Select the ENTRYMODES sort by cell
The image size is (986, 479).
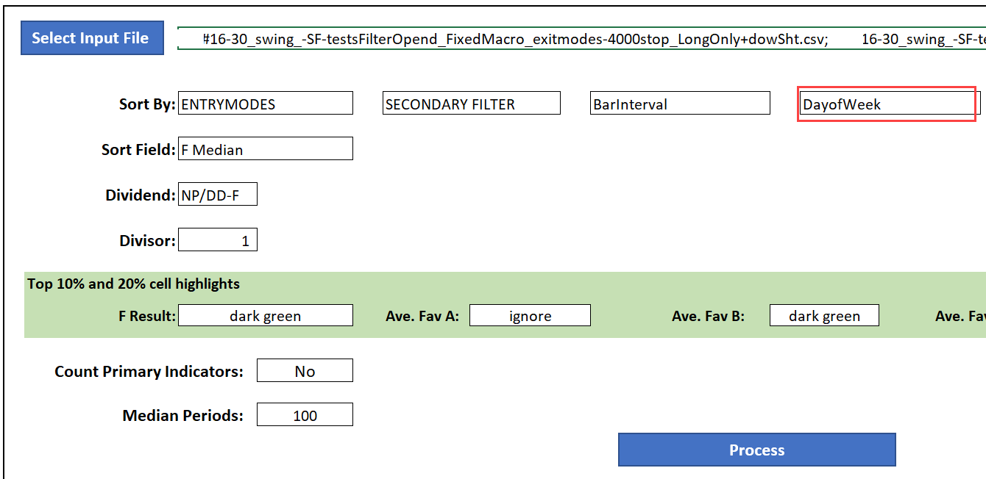tap(265, 104)
